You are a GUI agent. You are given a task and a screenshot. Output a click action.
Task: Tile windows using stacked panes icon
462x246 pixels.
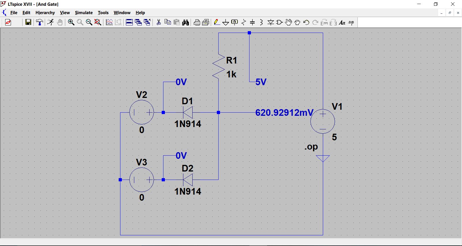pos(129,23)
